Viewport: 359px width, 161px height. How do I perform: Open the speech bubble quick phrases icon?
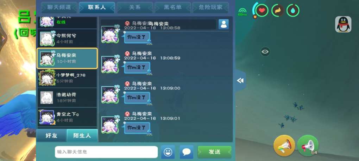187,152
